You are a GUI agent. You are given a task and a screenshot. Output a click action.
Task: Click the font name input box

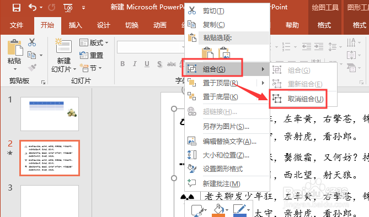pos(151,47)
